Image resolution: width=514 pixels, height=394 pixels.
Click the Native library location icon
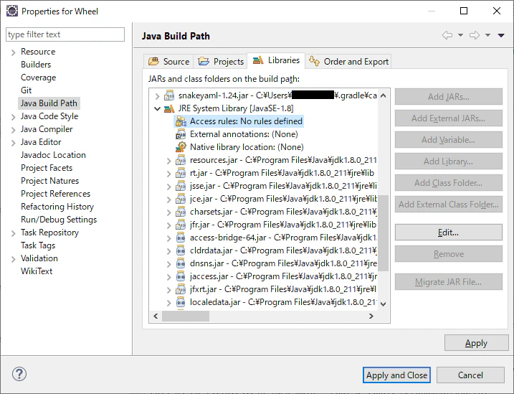coord(181,147)
